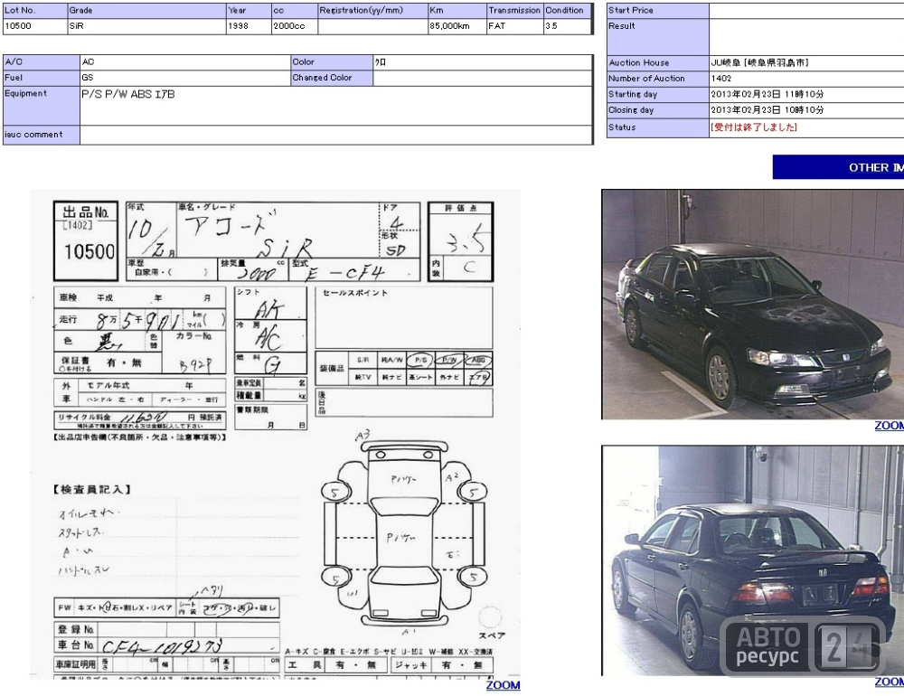The width and height of the screenshot is (904, 696).
Task: Open ZOOM link under rear car photo
Action: pyautogui.click(x=889, y=682)
